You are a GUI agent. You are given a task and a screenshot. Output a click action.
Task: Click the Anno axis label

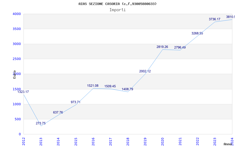[228, 144]
